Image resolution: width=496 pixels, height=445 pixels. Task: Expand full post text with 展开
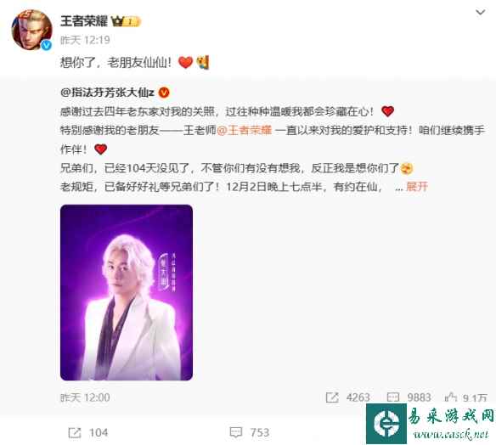tap(417, 186)
